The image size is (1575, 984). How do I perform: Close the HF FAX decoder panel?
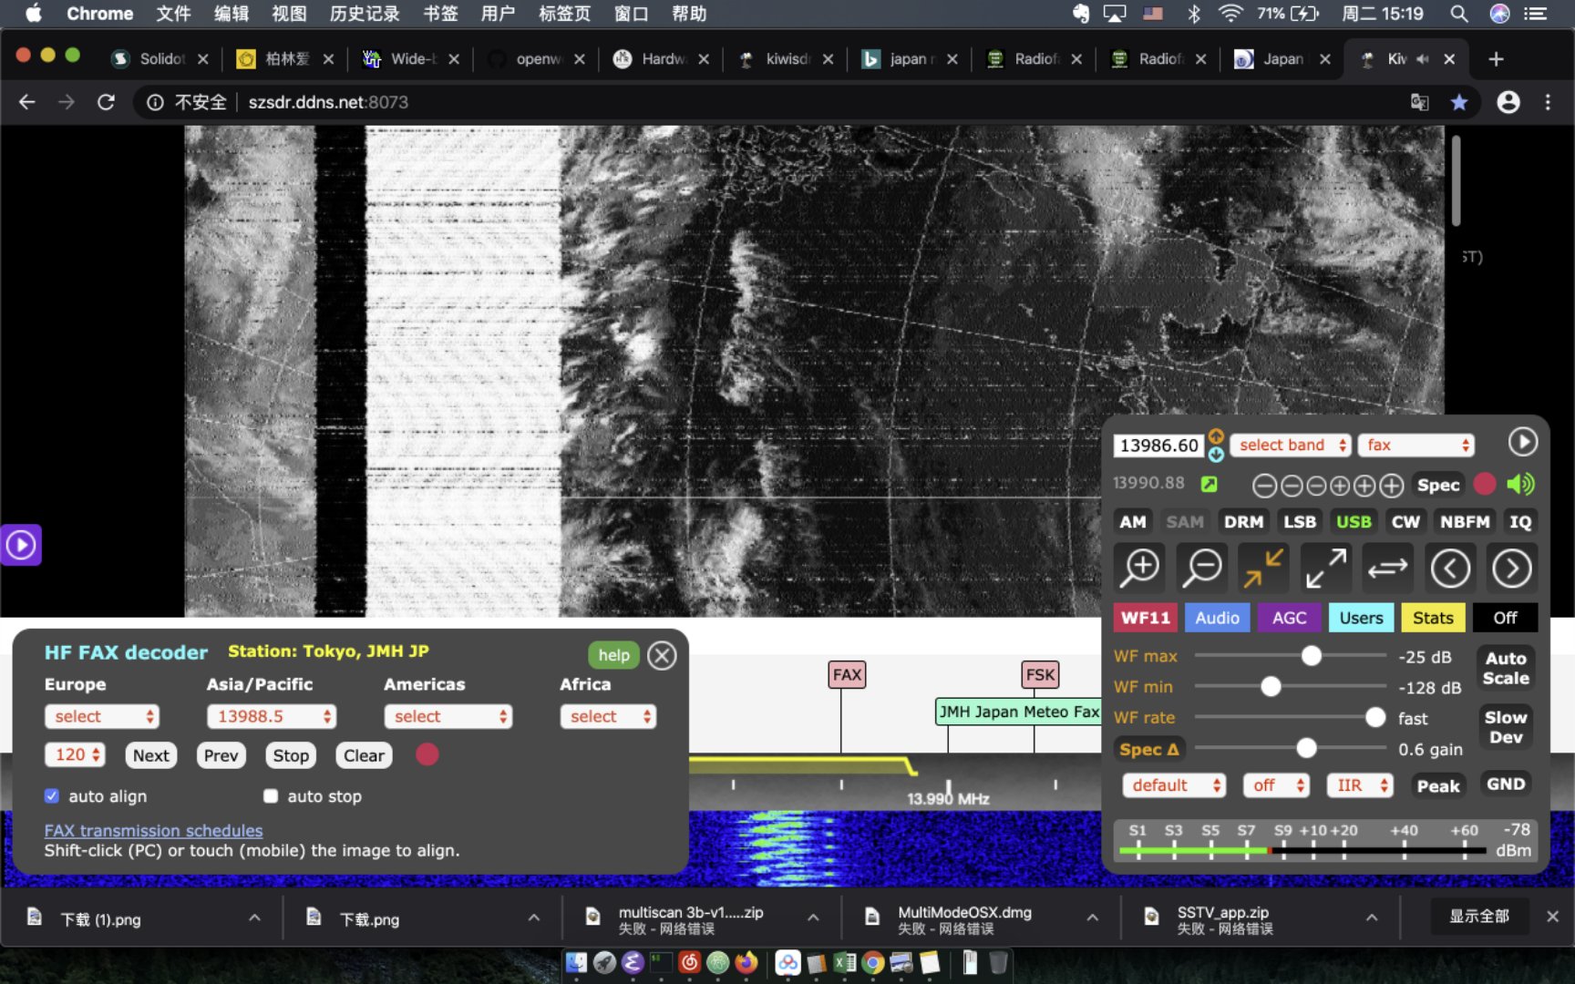point(662,655)
